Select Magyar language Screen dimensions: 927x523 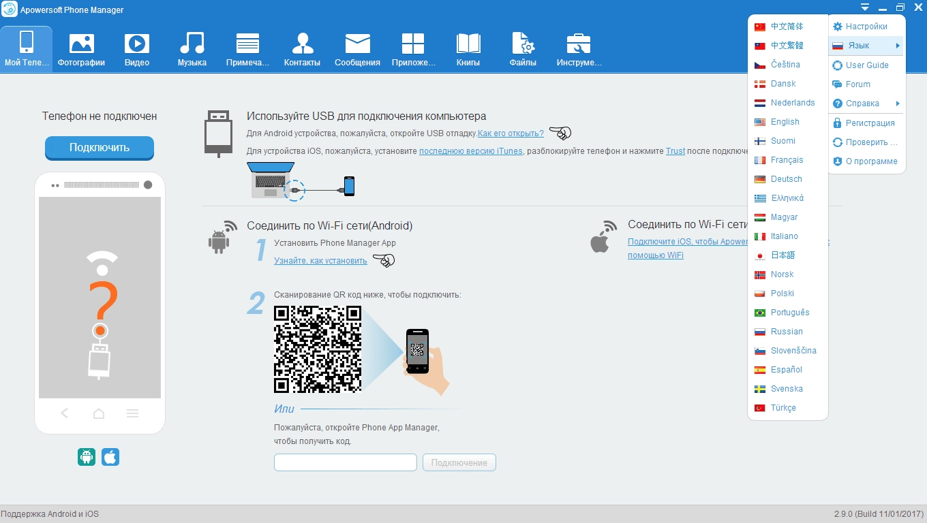click(787, 217)
